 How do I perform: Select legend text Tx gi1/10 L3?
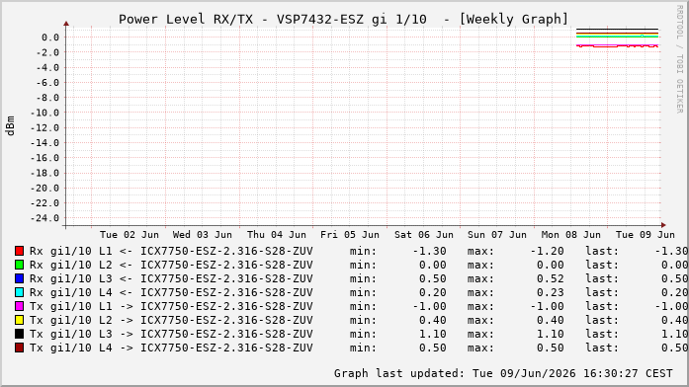[71, 334]
